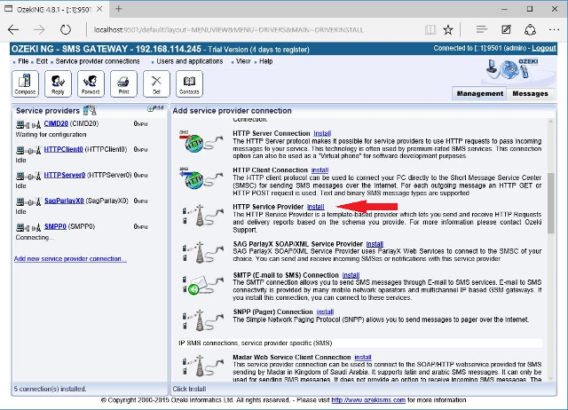Click the Madar Web Service tower icon
The width and height of the screenshot is (568, 410).
click(x=202, y=366)
